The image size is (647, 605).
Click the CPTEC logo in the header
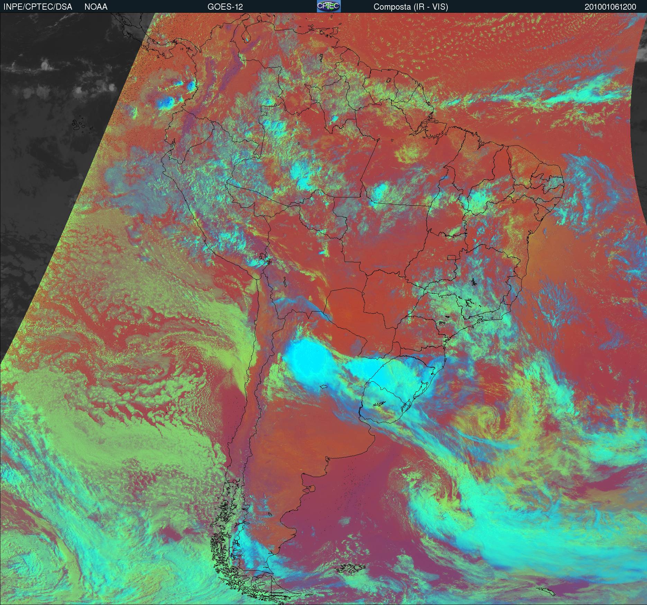tap(329, 6)
